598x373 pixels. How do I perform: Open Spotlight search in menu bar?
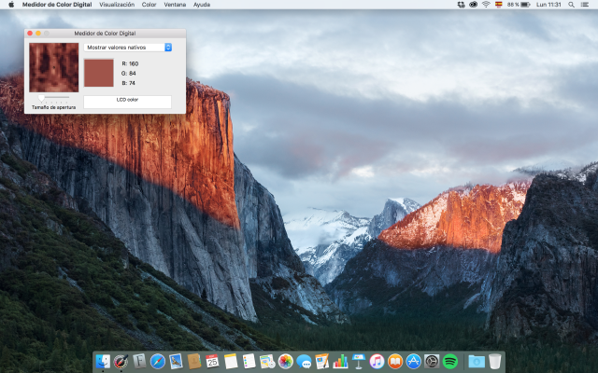(571, 5)
